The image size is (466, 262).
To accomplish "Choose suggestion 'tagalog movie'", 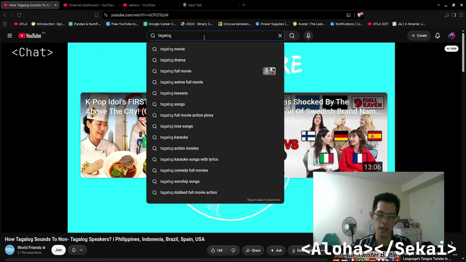I will point(215,49).
